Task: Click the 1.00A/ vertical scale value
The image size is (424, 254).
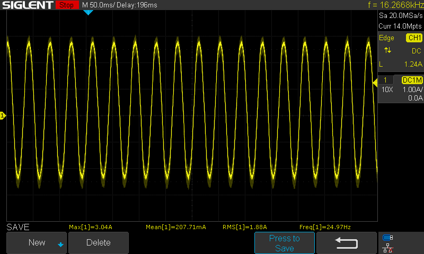Action: pos(413,89)
